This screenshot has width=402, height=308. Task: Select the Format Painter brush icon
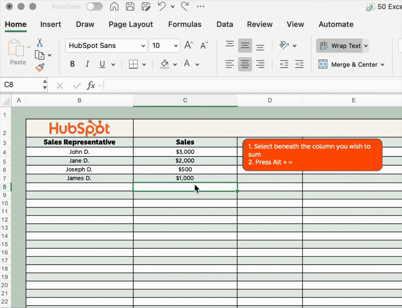click(x=40, y=68)
